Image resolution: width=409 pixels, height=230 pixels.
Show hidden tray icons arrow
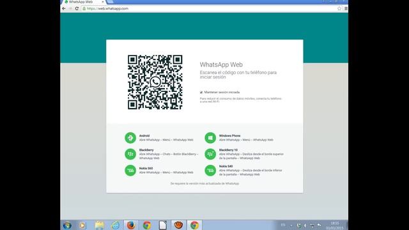pyautogui.click(x=291, y=226)
